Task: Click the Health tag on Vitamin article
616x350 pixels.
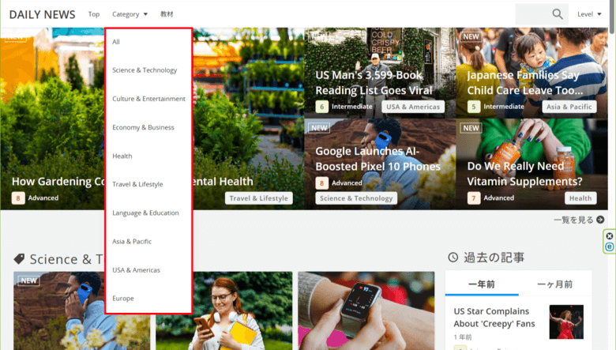Action: click(x=580, y=198)
